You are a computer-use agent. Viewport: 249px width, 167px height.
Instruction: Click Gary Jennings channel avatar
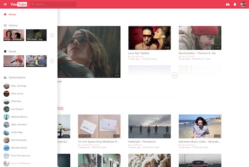pos(6,86)
